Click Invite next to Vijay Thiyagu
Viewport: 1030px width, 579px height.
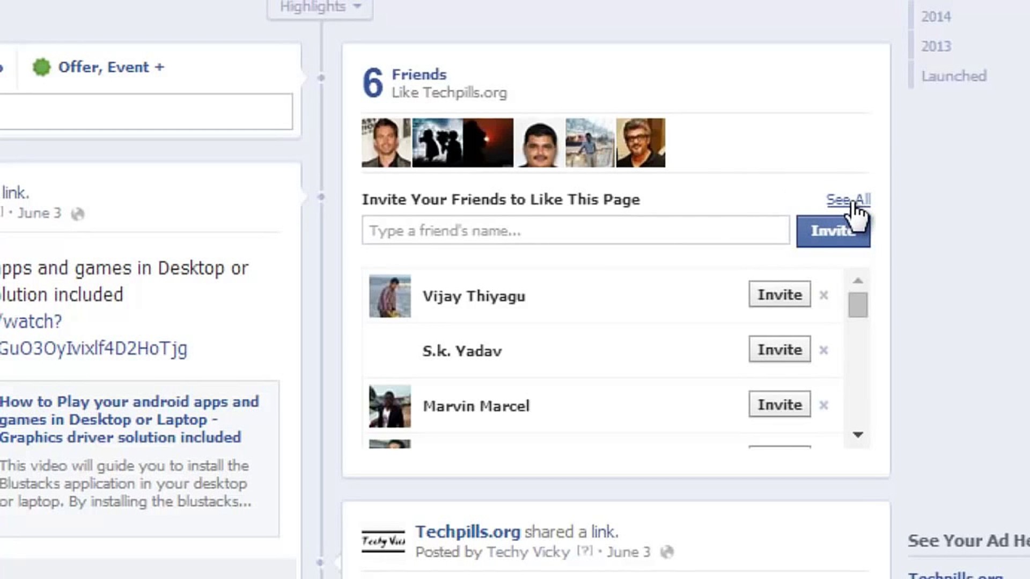(x=779, y=294)
